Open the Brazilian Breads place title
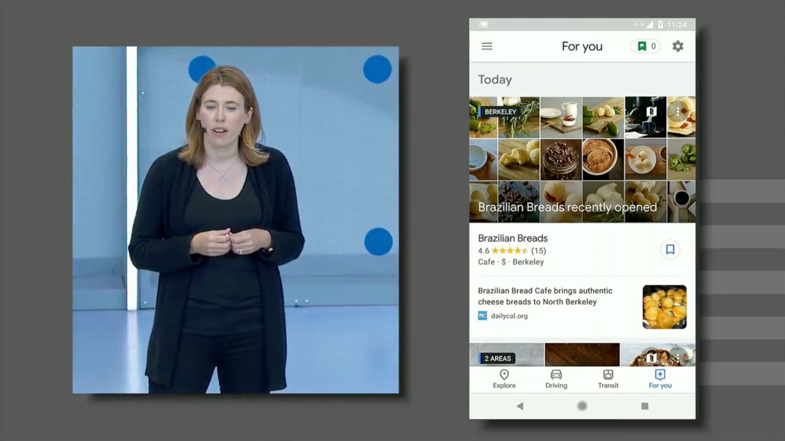This screenshot has height=441, width=785. [x=513, y=238]
